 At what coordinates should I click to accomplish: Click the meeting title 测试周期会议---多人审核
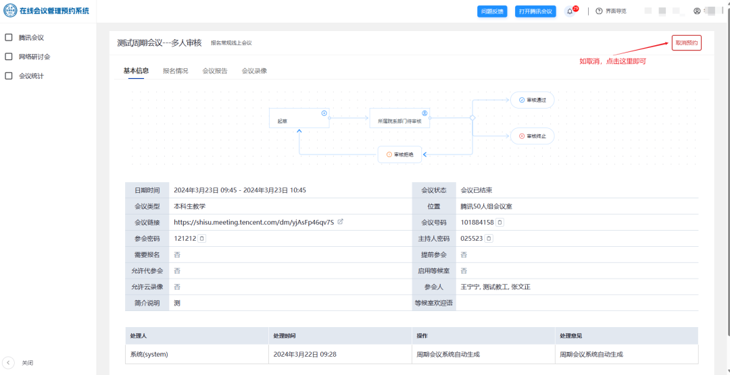160,42
